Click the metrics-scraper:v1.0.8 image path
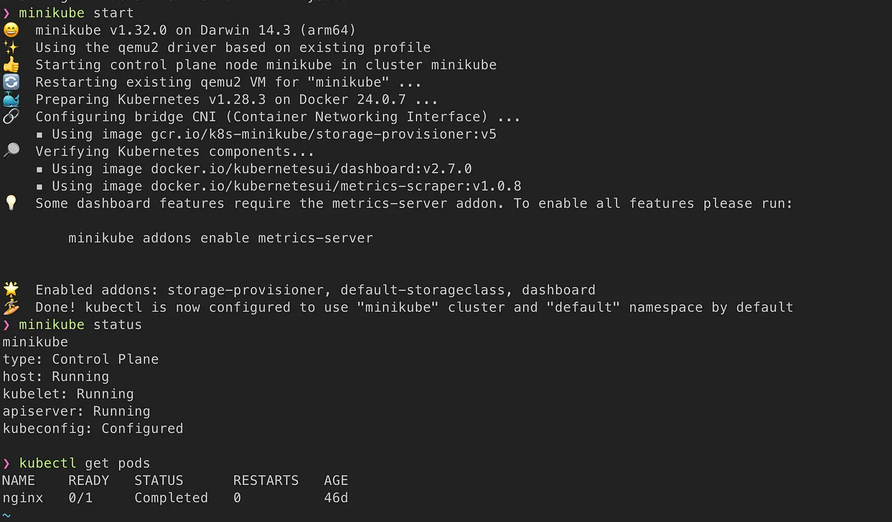Image resolution: width=892 pixels, height=522 pixels. [336, 186]
